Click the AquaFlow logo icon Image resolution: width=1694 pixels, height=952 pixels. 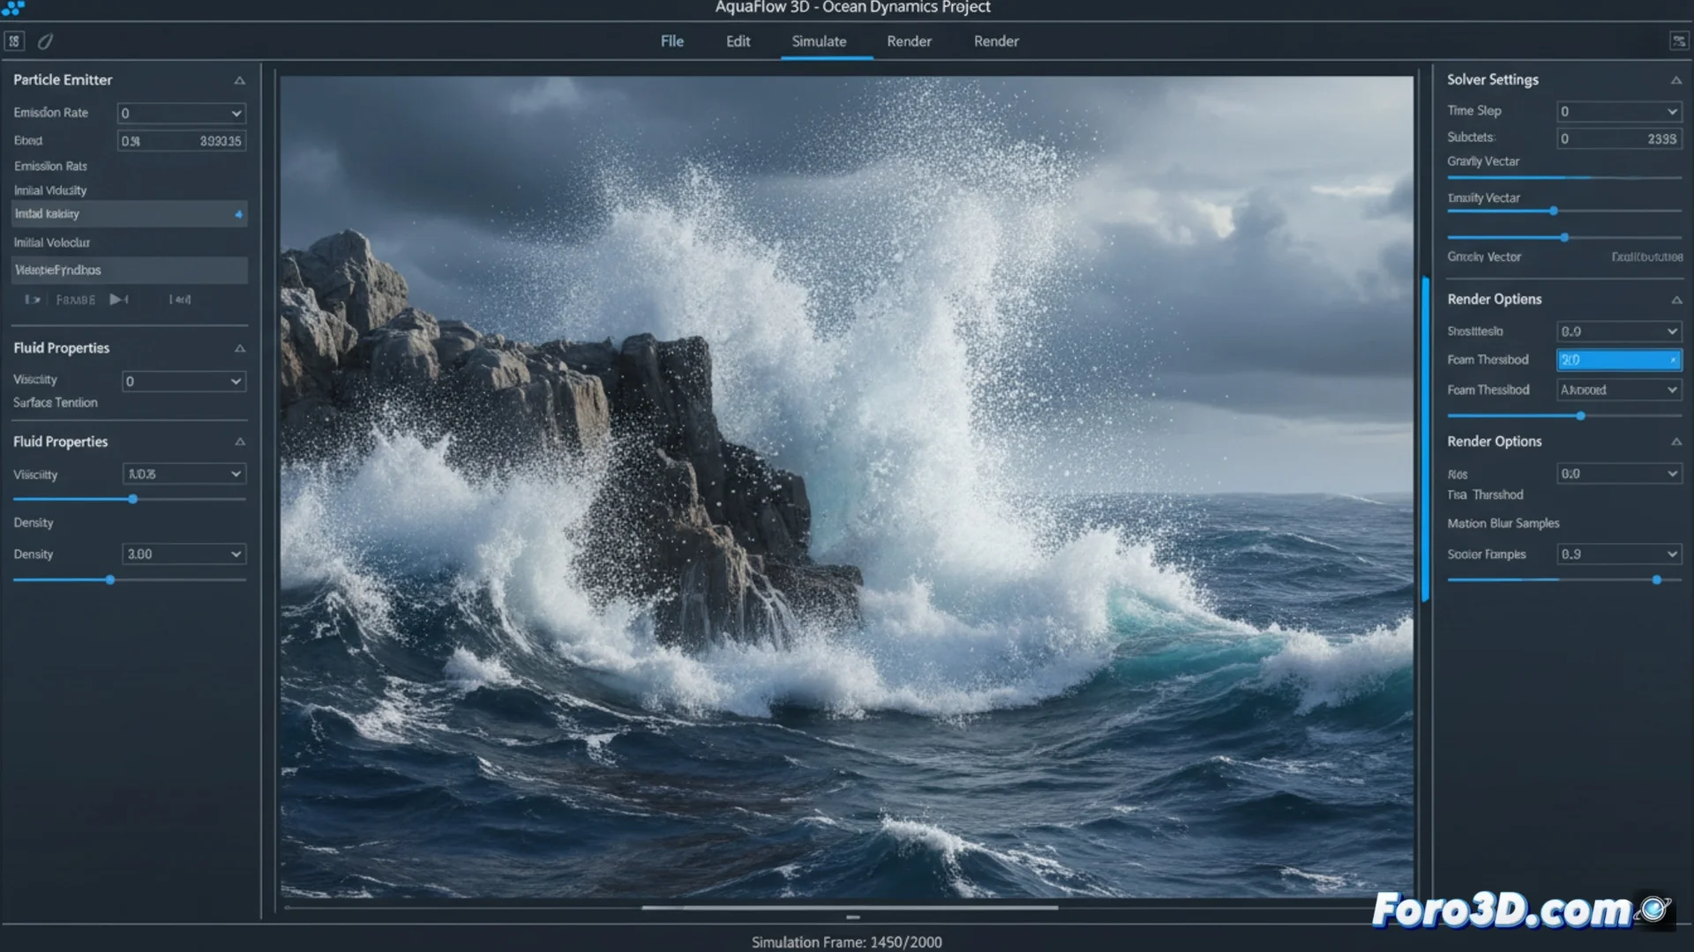pyautogui.click(x=12, y=8)
